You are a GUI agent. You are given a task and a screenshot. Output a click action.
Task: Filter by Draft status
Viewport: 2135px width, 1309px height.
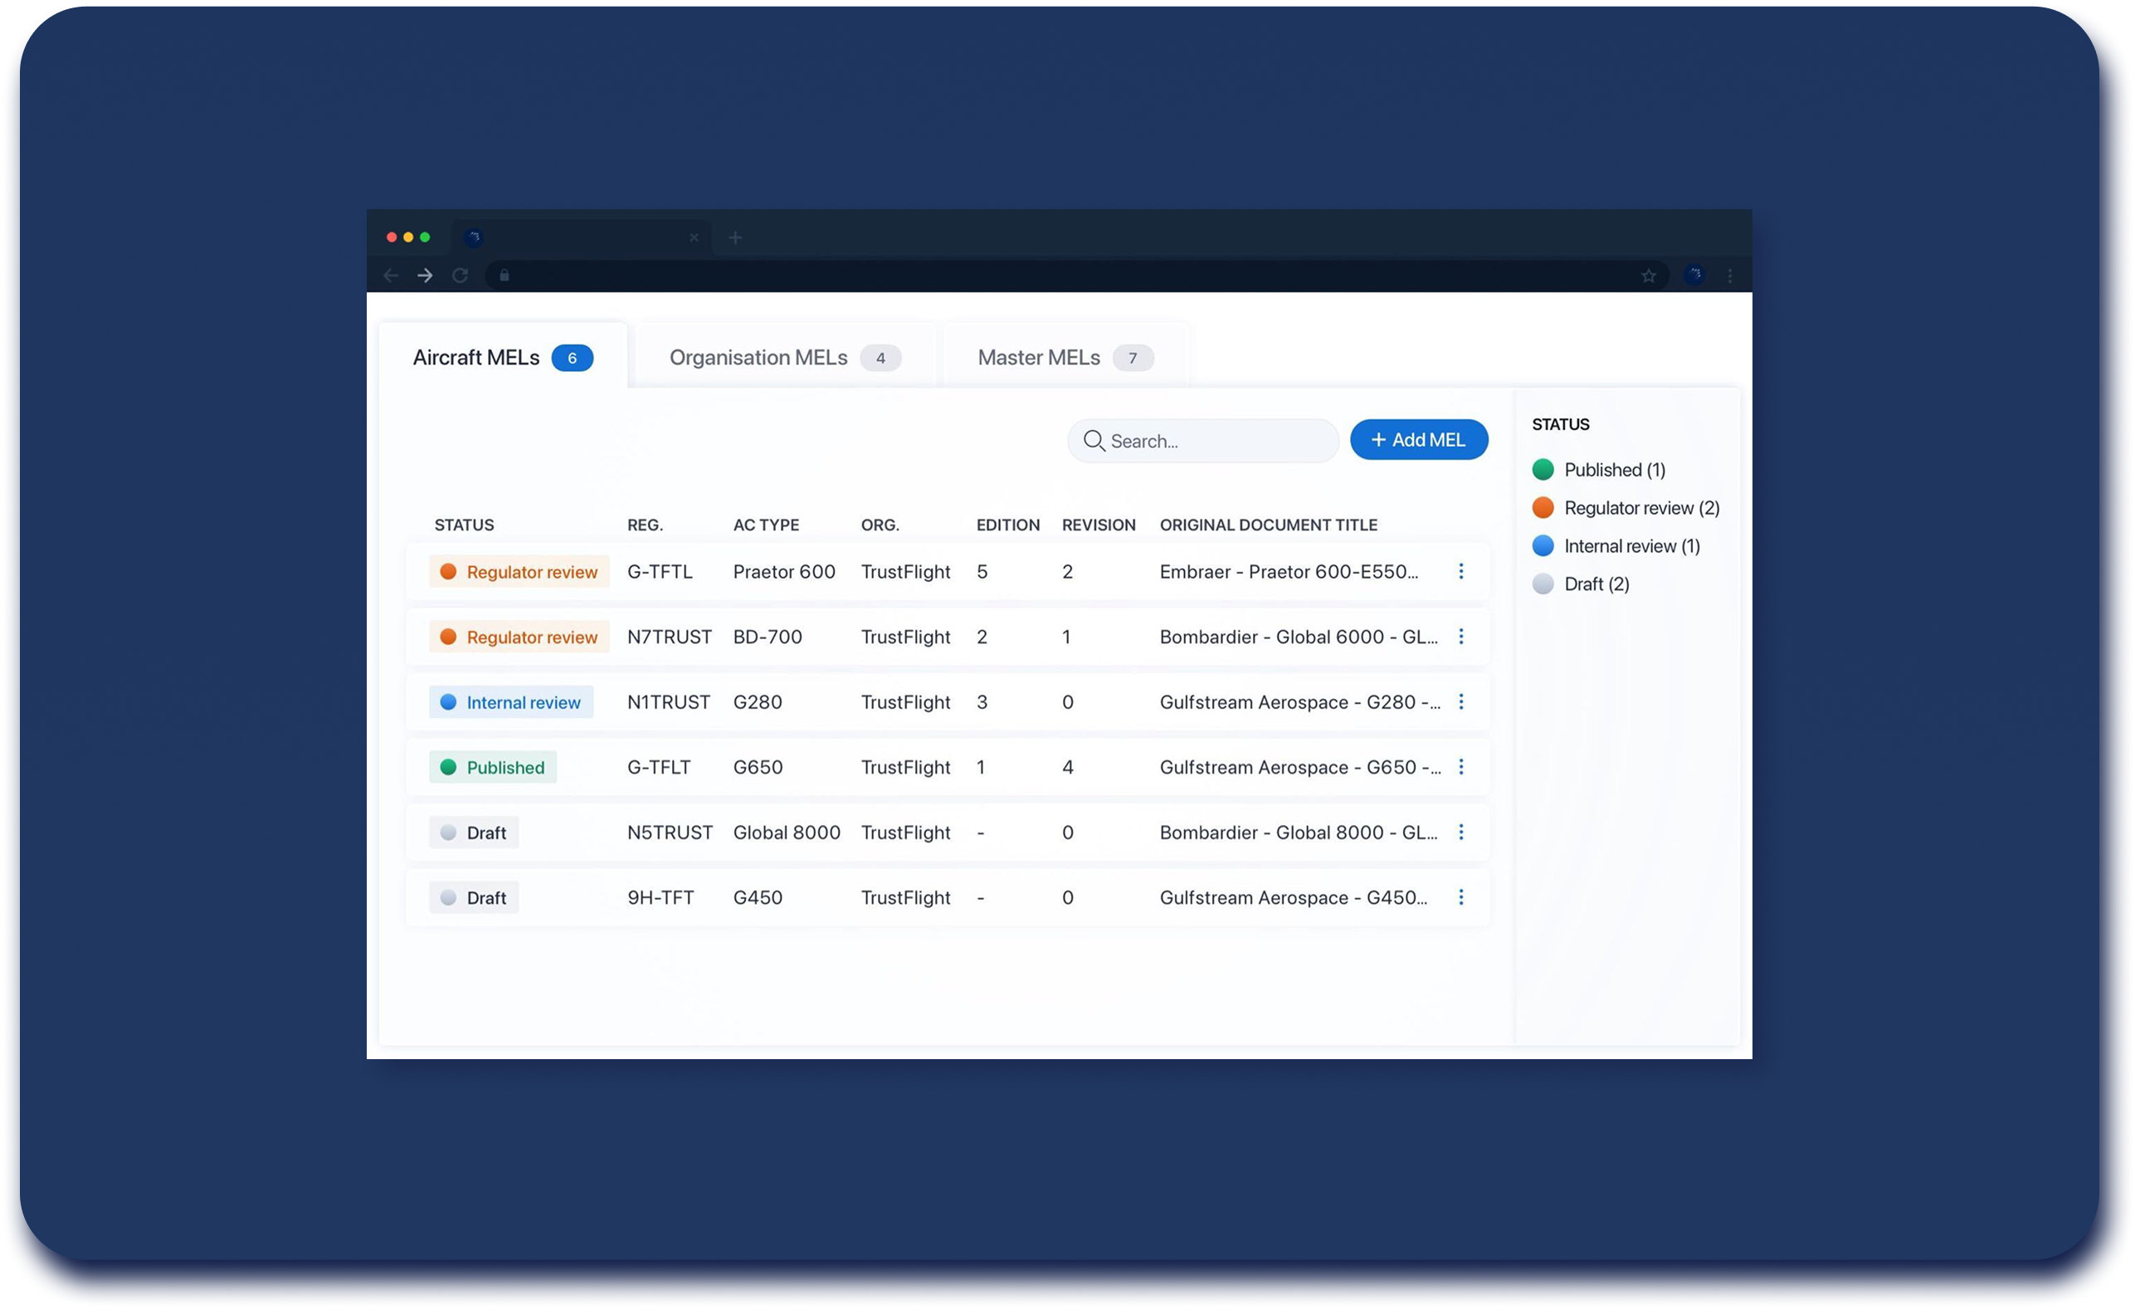click(x=1581, y=584)
